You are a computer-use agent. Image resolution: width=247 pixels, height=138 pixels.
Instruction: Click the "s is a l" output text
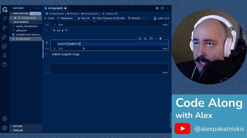pos(60,30)
